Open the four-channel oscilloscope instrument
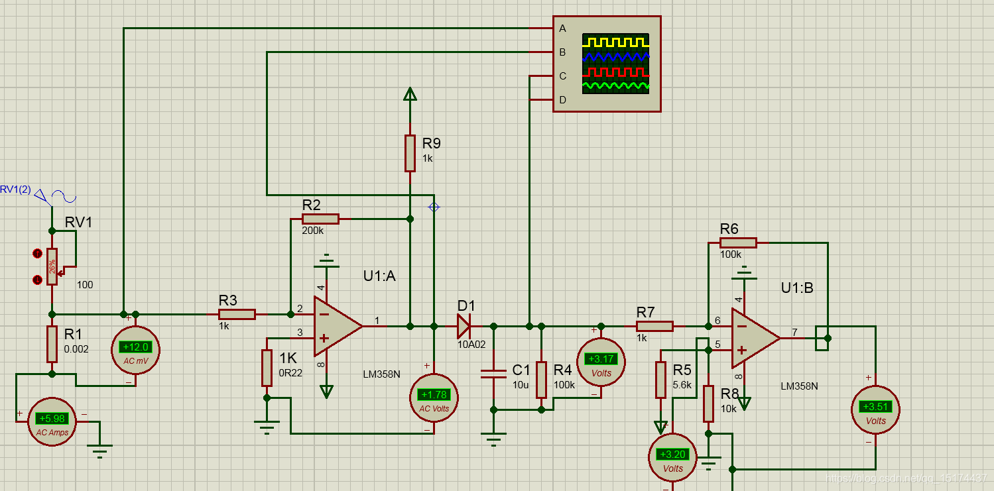 [607, 64]
